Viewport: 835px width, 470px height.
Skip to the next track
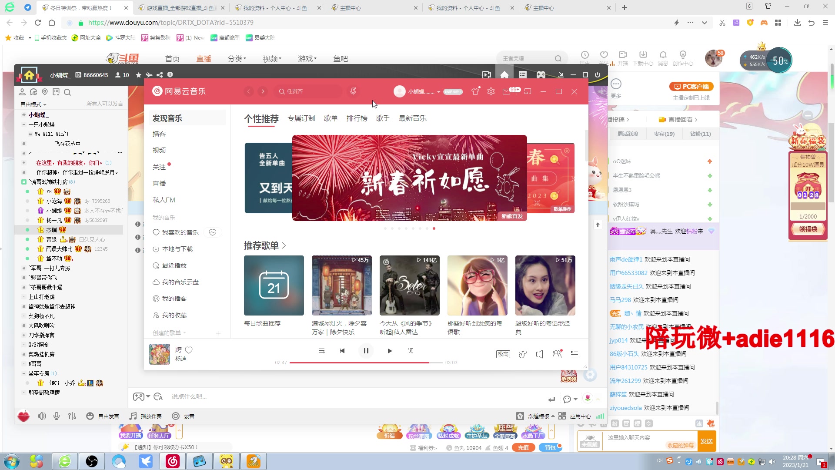coord(390,351)
